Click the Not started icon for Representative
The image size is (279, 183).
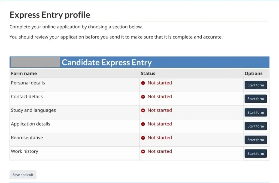pos(143,138)
